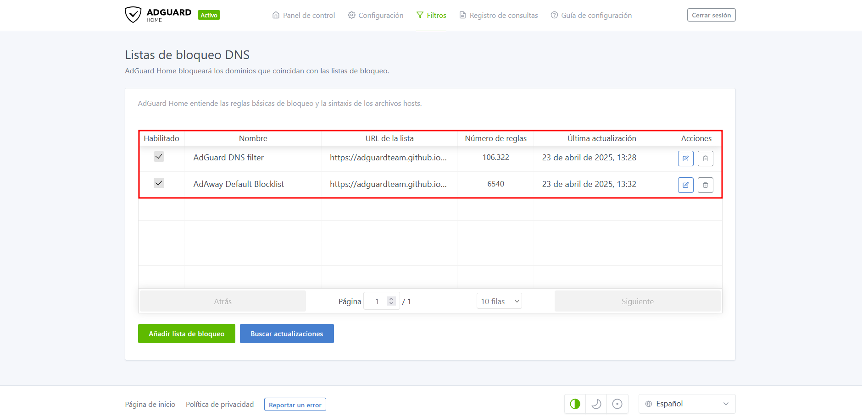Click the AdGuard Home shield logo
862x416 pixels.
pos(133,15)
